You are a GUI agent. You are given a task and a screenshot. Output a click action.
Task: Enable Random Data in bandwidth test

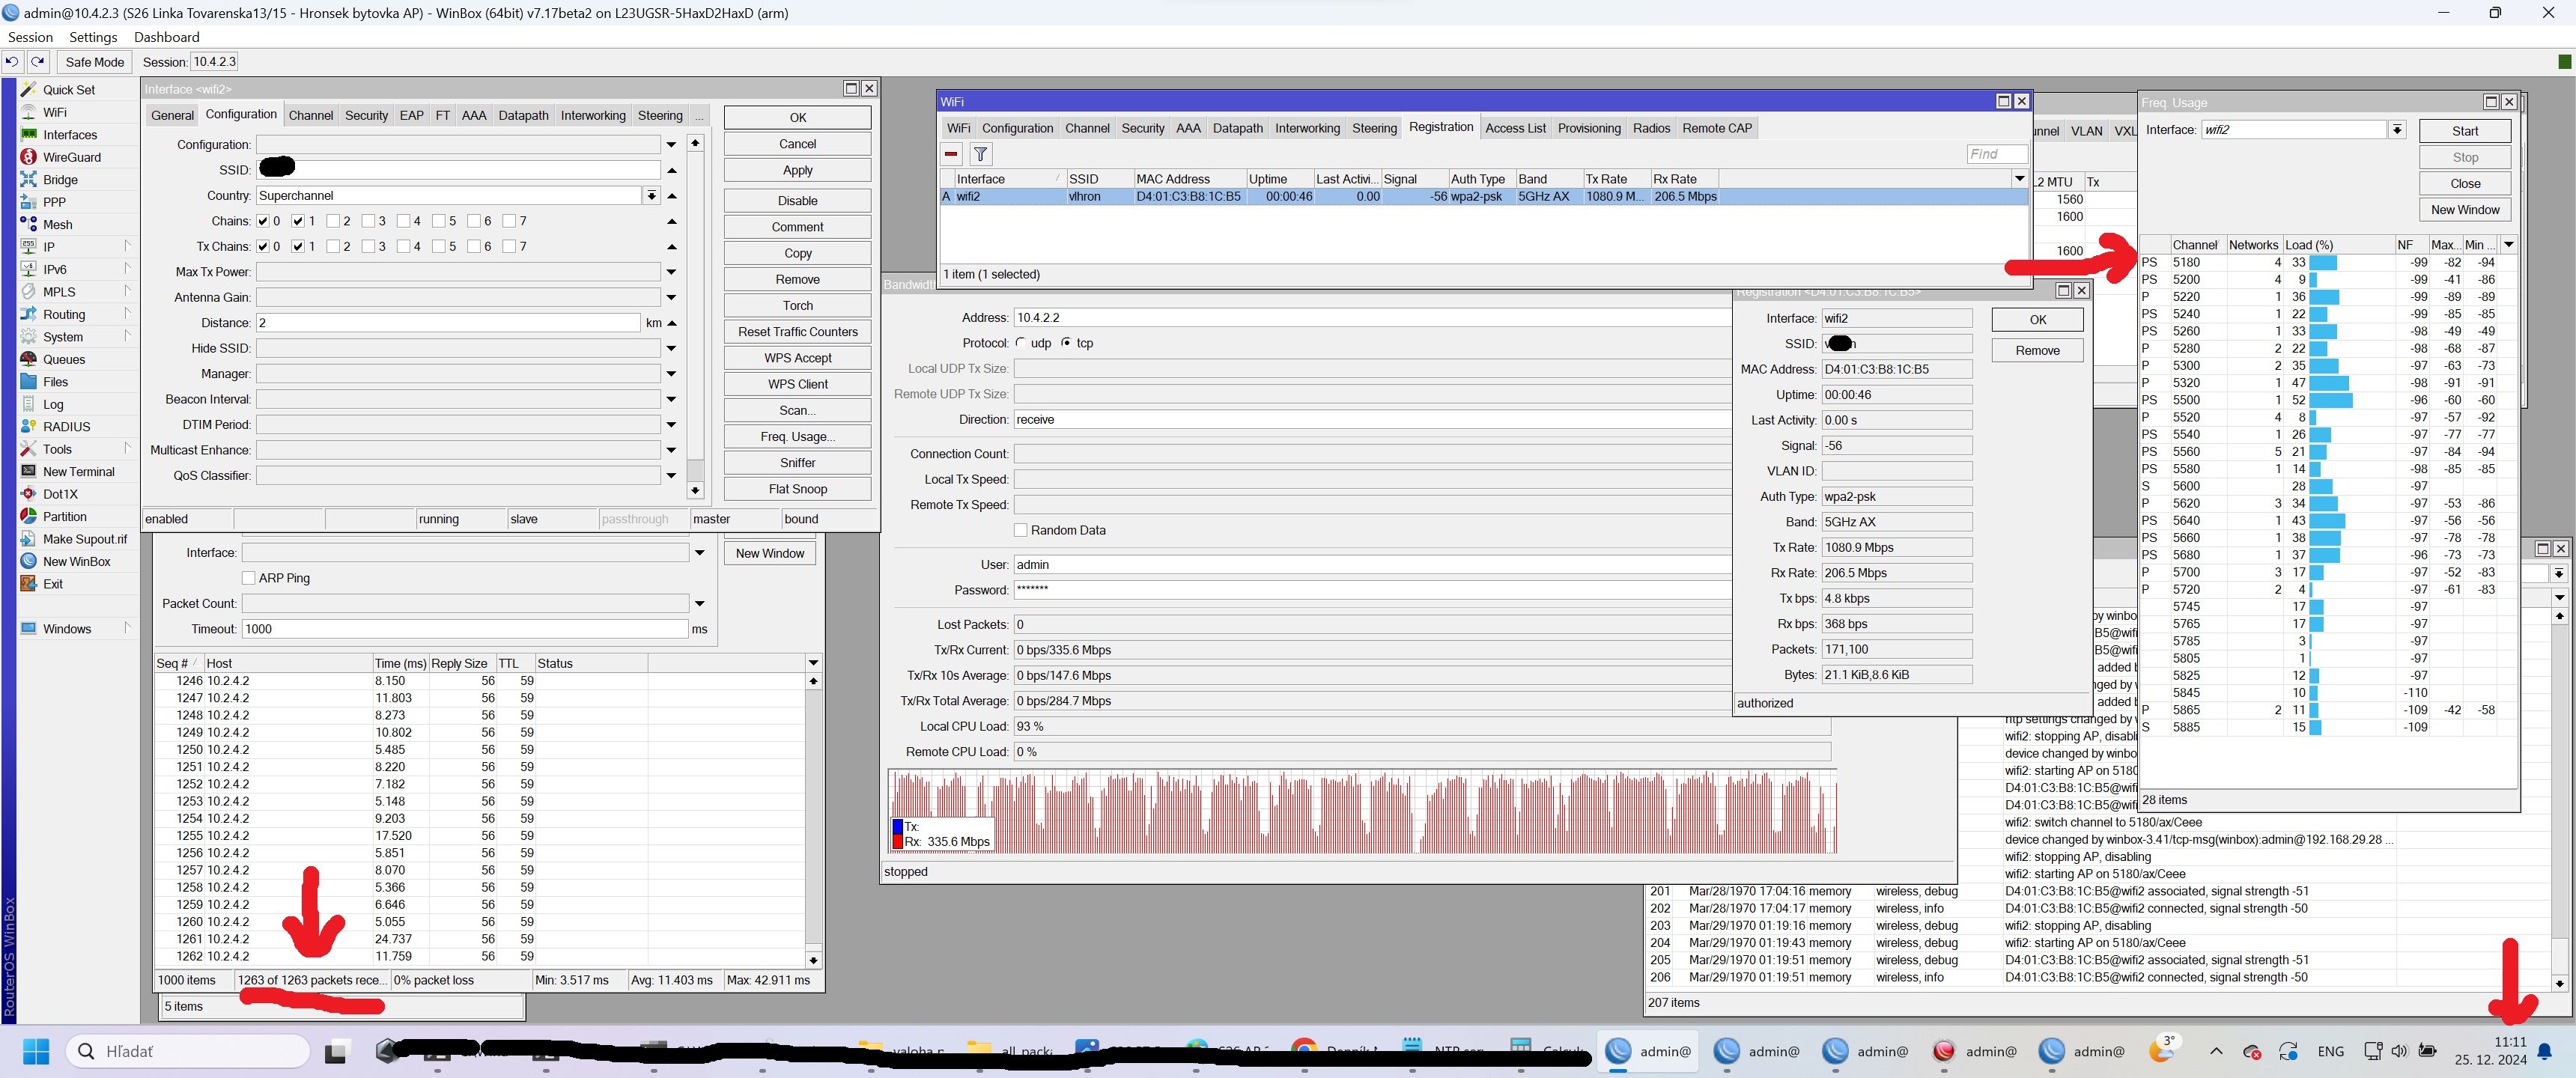1021,530
